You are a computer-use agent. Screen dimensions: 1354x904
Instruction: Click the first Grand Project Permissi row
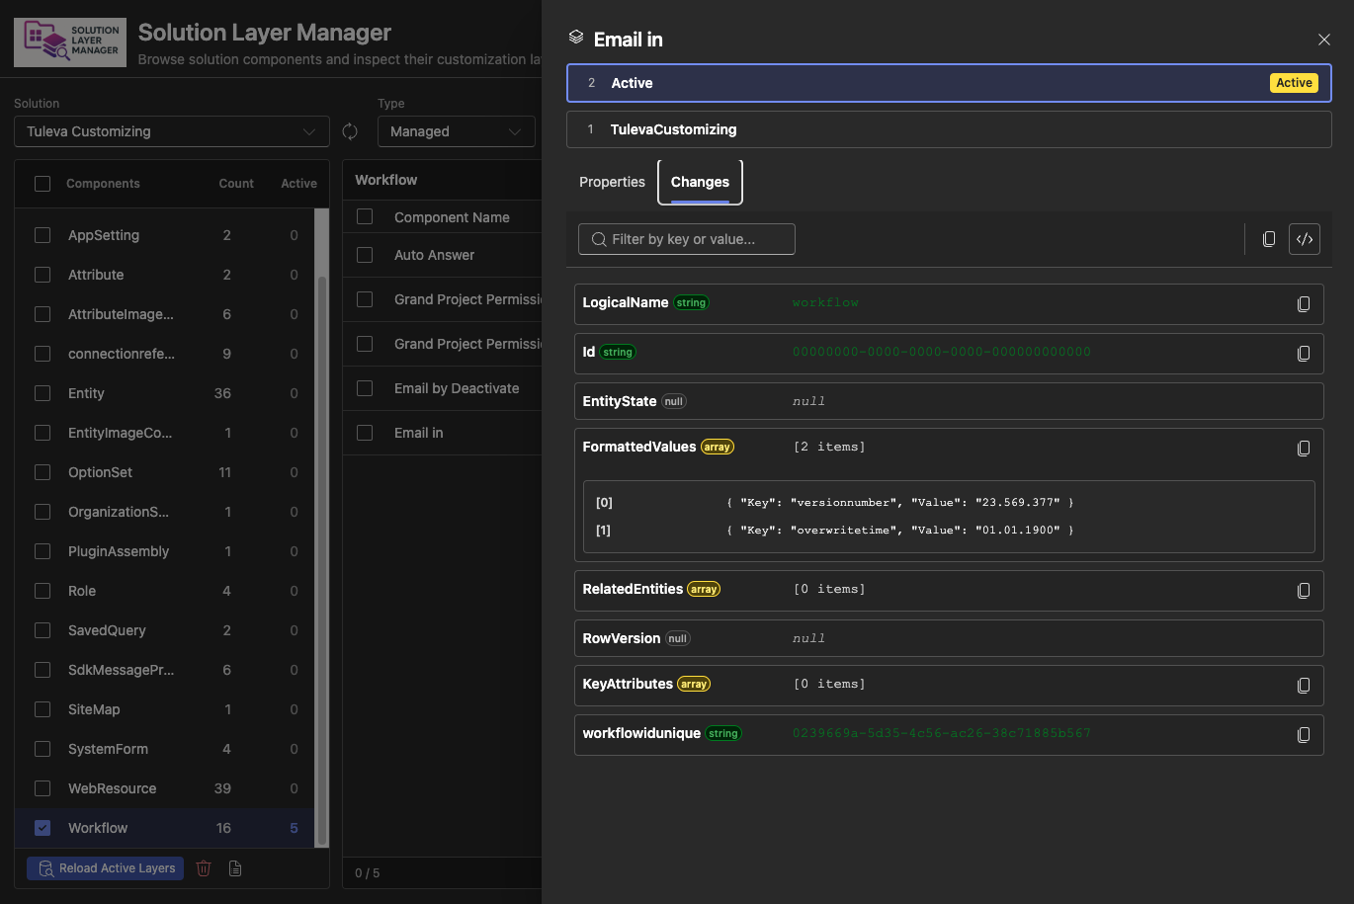pyautogui.click(x=443, y=299)
